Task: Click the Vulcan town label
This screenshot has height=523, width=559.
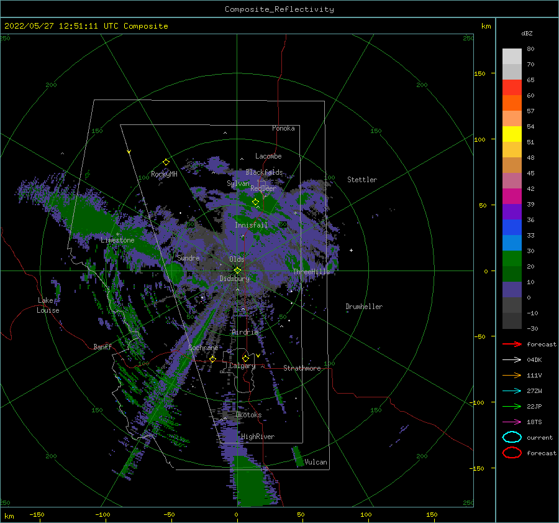Action: coord(316,462)
